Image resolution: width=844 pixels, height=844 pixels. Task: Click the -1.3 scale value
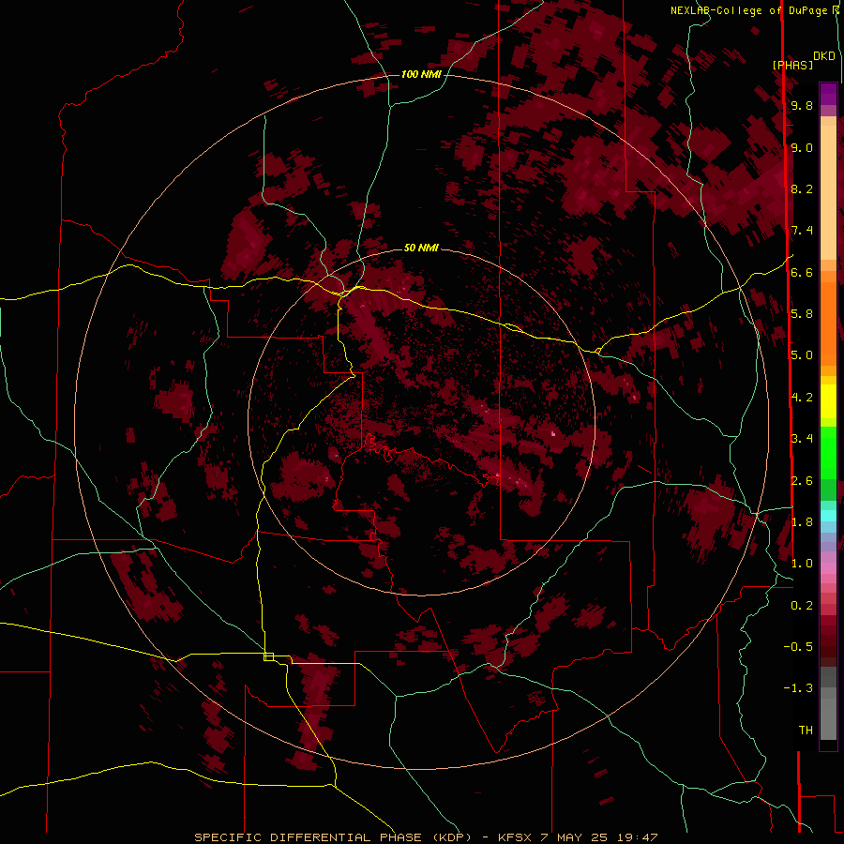click(798, 688)
